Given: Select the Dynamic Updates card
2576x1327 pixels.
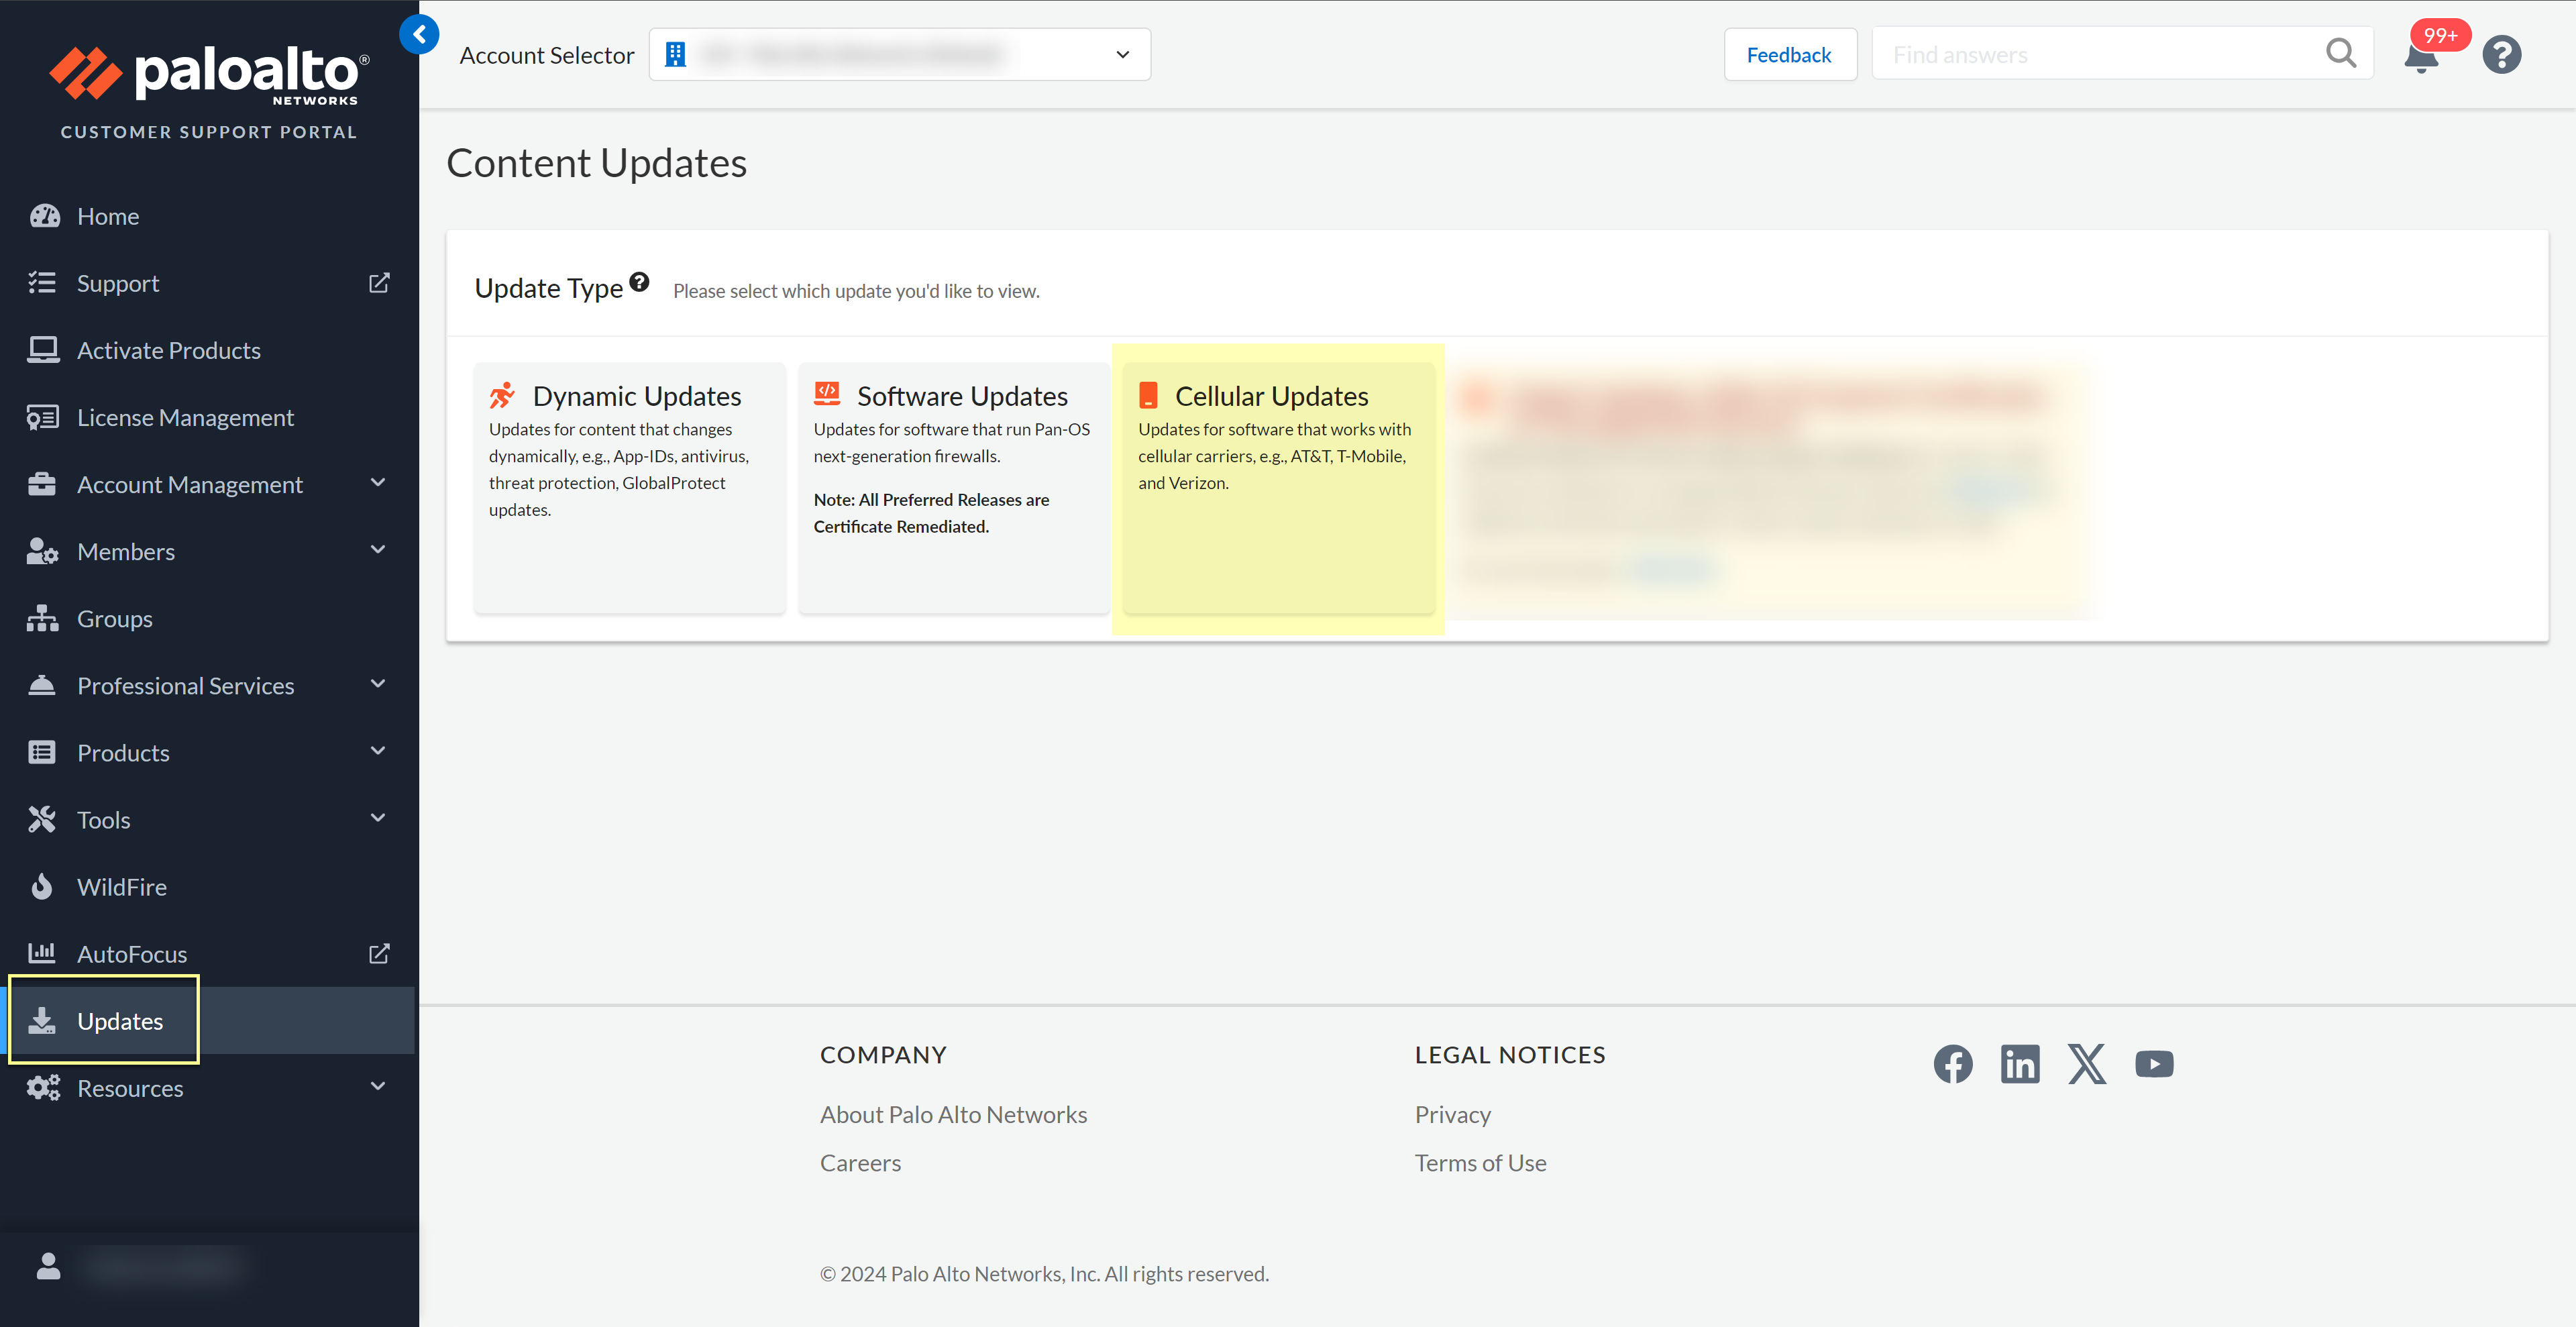Looking at the screenshot, I should click(629, 487).
